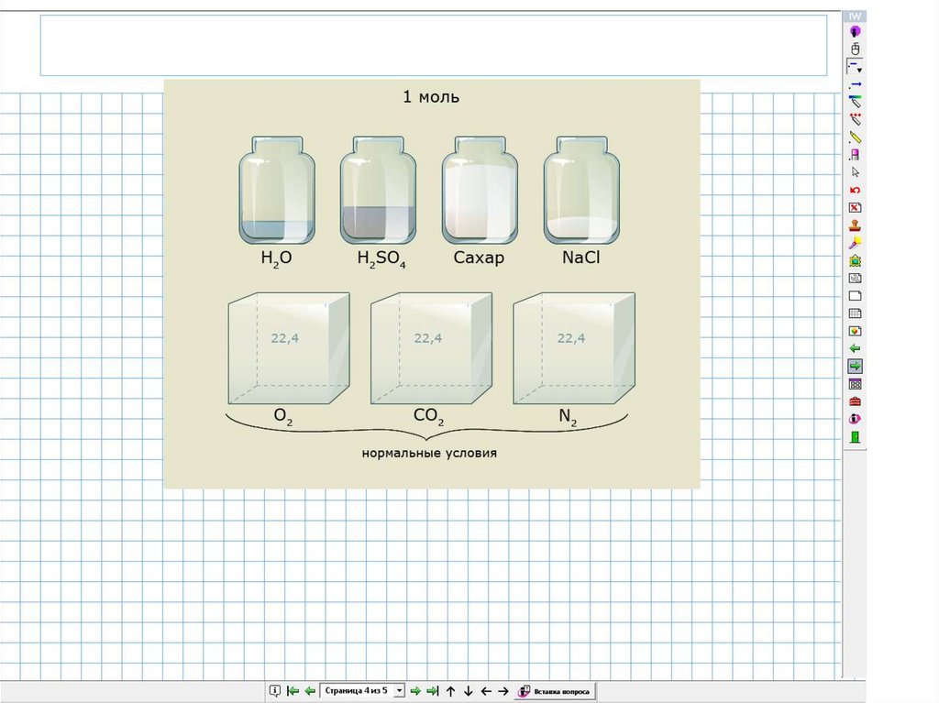The image size is (939, 703).
Task: Click the black down arrow in bottom bar
Action: coord(468,691)
